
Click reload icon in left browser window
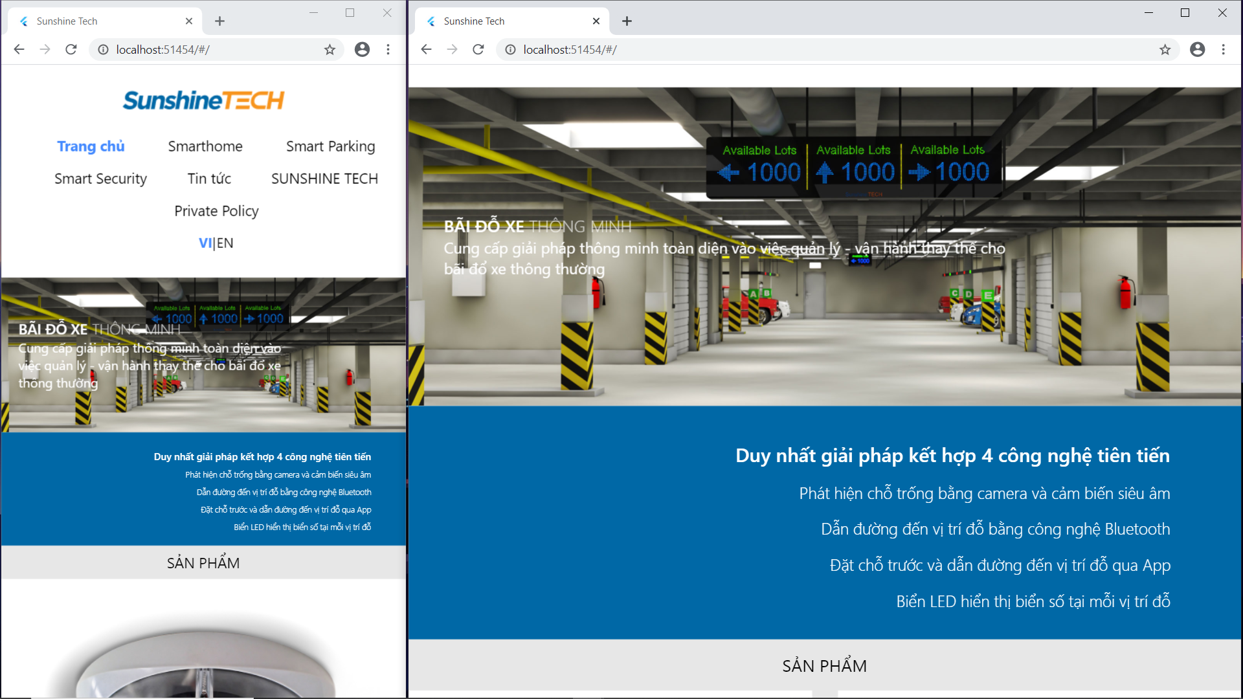pyautogui.click(x=71, y=49)
